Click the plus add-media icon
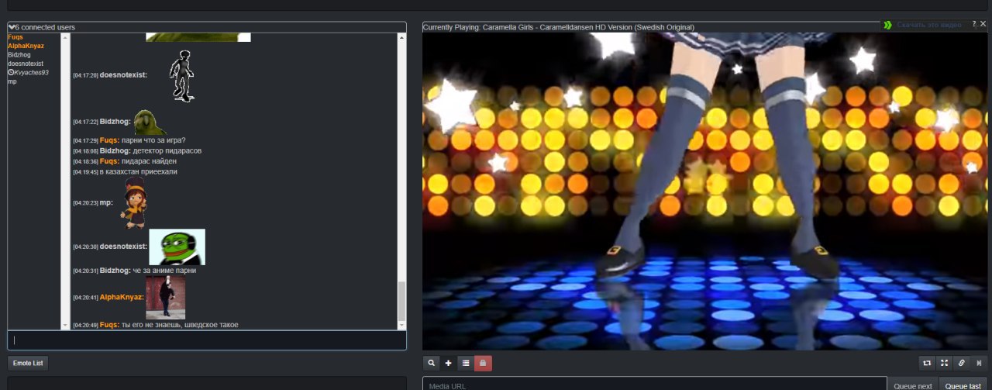This screenshot has width=992, height=390. pos(449,363)
